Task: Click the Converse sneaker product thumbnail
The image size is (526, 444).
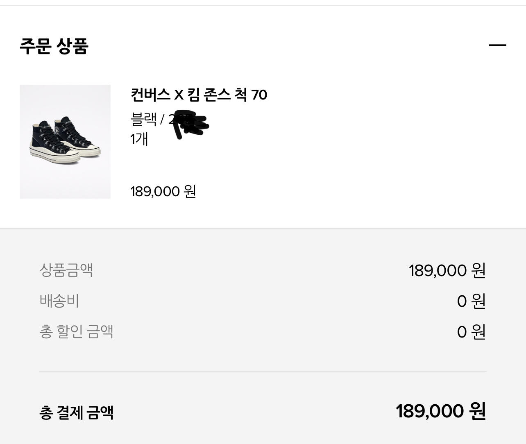Action: [65, 141]
